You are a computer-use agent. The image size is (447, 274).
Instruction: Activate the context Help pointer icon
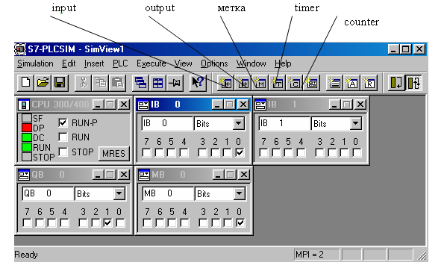[198, 83]
